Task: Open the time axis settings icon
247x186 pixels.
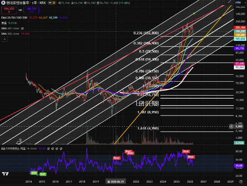Action: pyautogui.click(x=241, y=182)
